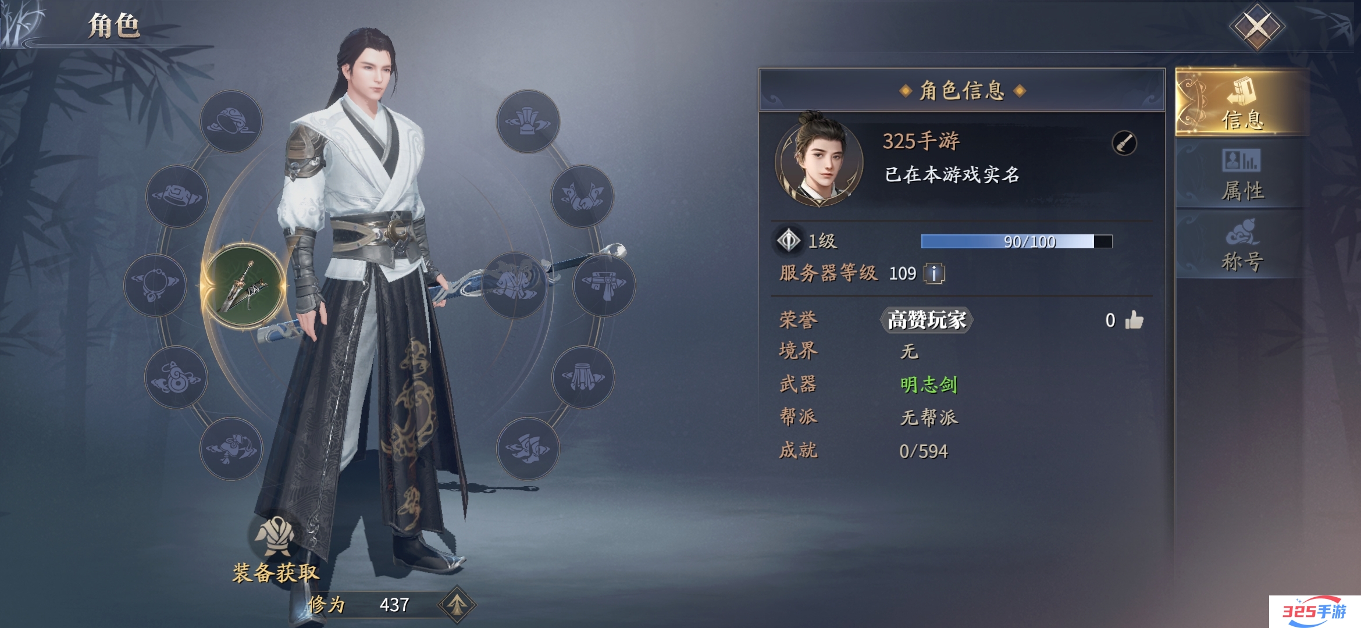The image size is (1361, 628).
Task: Select the empty necklace equipment slot
Action: 155,285
